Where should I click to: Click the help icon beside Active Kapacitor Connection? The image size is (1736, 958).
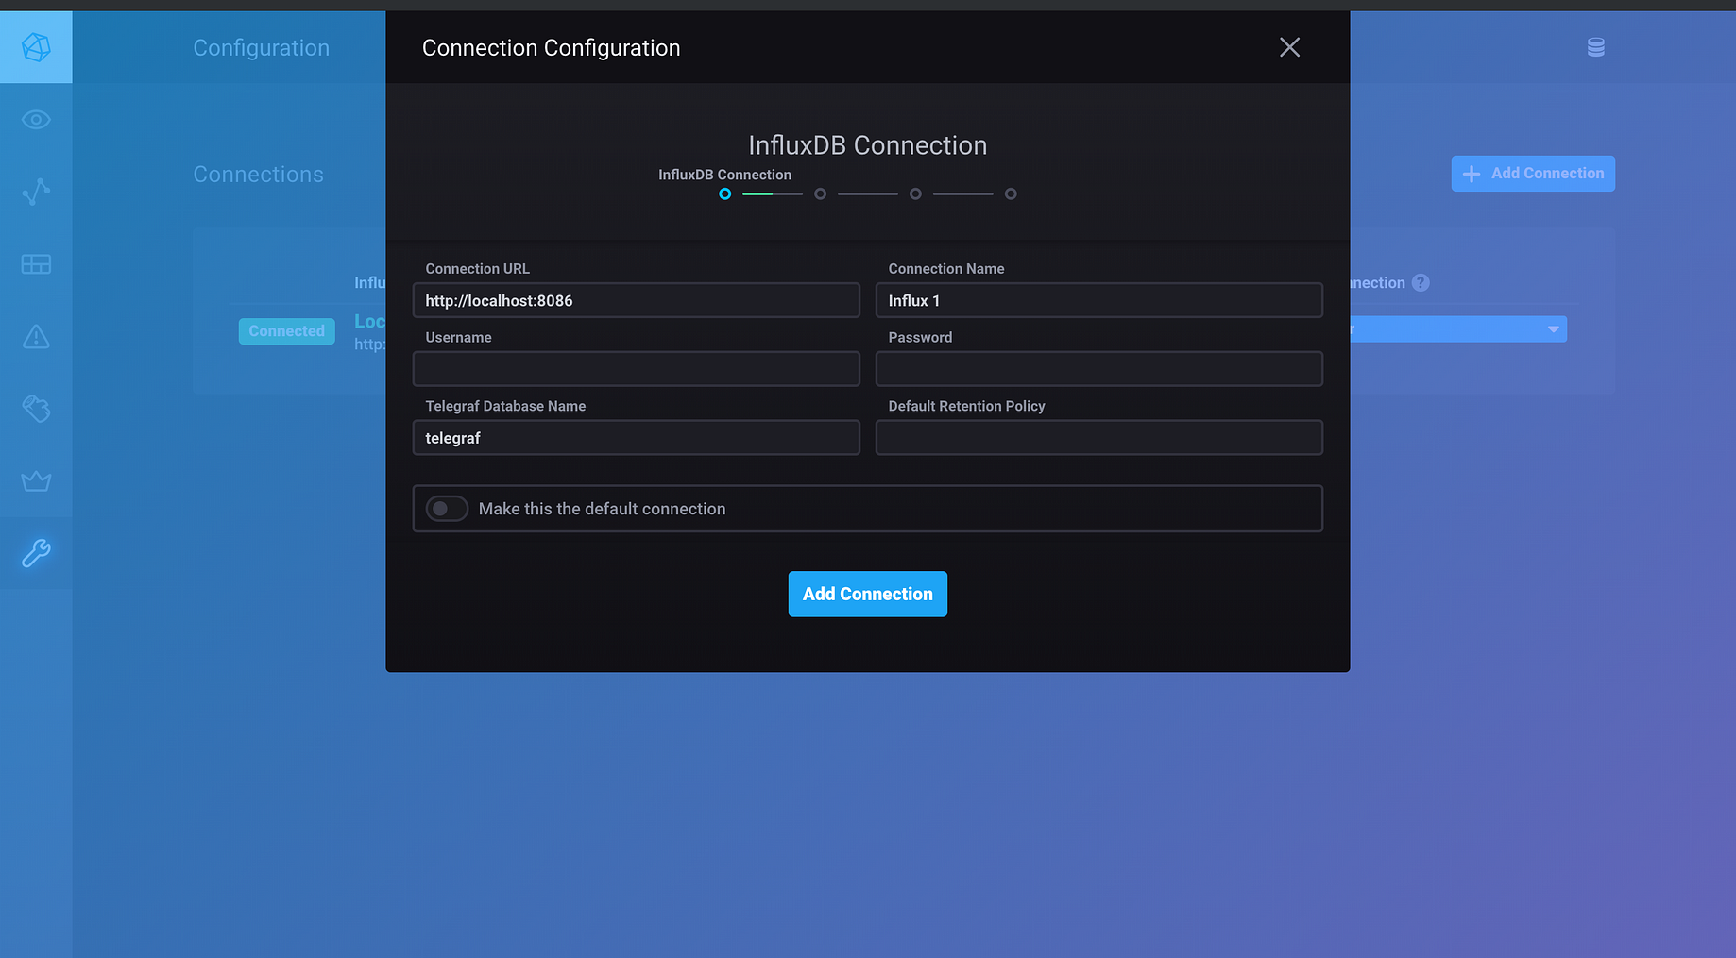pyautogui.click(x=1421, y=283)
